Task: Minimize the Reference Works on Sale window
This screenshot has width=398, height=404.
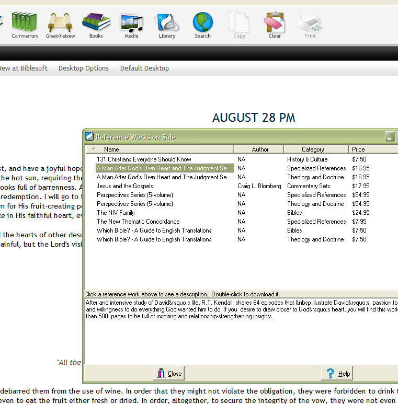Action: tap(390, 137)
